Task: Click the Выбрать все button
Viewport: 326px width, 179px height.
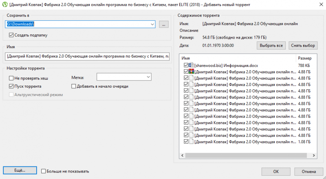Action: [271, 45]
